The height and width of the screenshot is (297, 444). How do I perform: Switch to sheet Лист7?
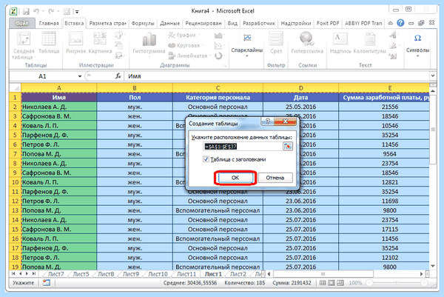point(55,274)
